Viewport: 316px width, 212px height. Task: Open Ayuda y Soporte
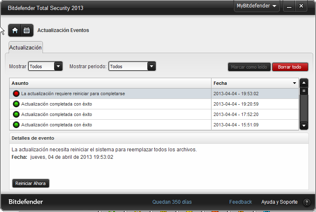[279, 202]
